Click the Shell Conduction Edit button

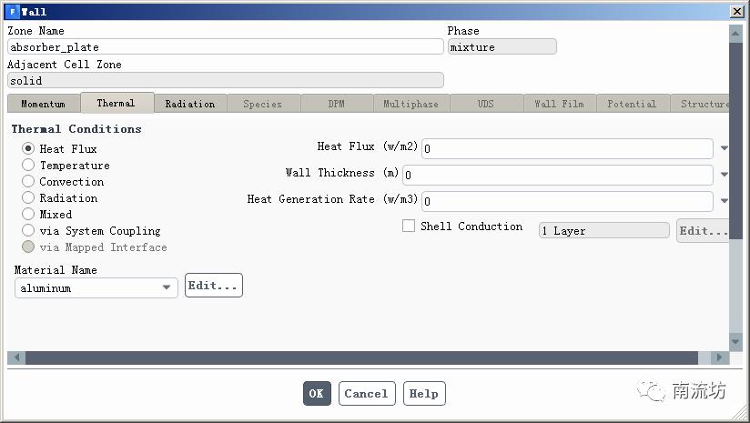point(703,230)
